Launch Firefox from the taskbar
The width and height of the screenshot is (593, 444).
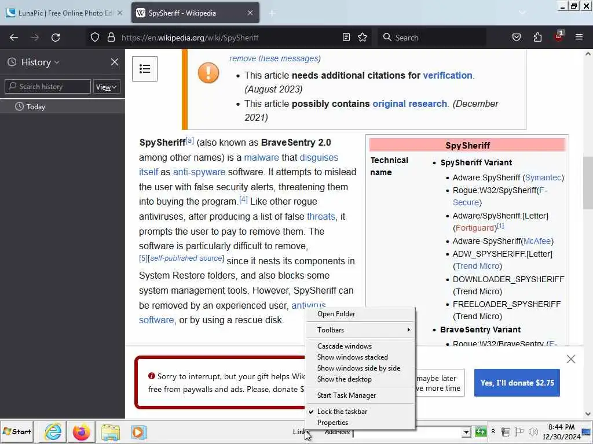coord(81,432)
